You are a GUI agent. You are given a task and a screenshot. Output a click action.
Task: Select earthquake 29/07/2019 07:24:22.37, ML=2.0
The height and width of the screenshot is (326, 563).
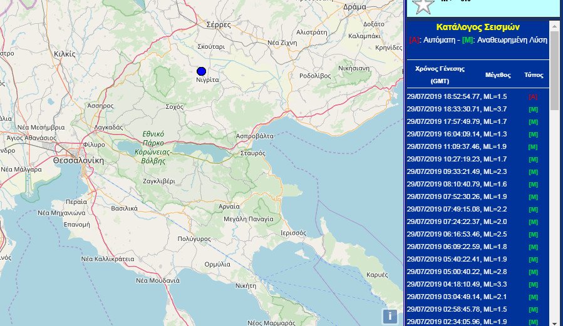[457, 222]
